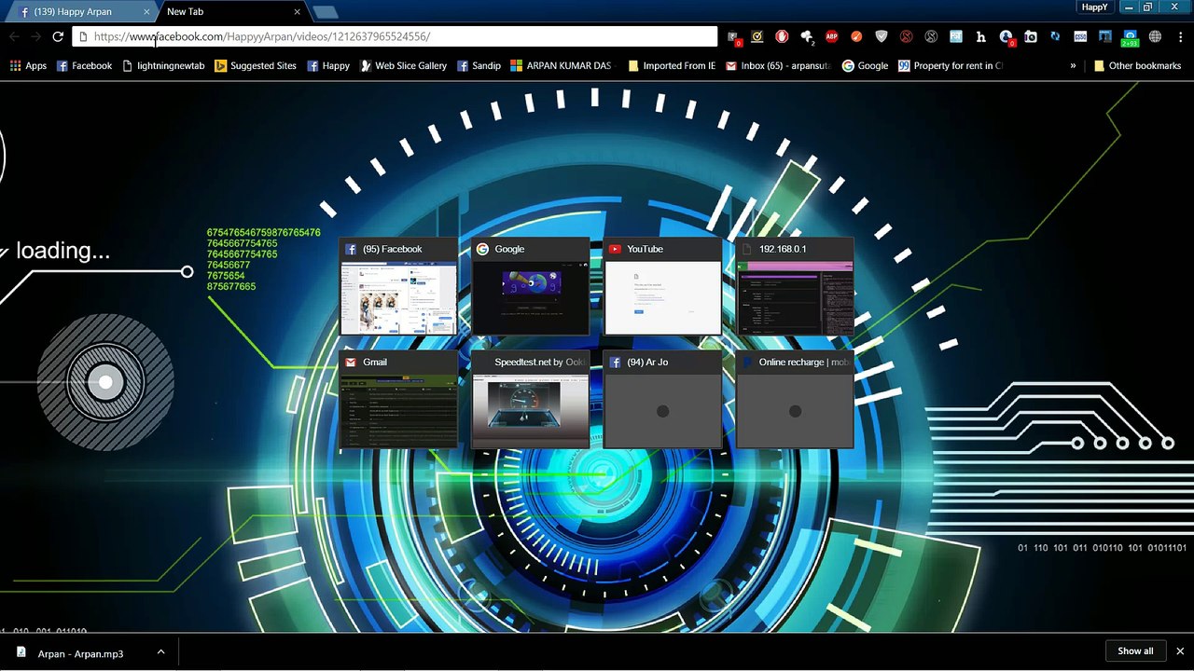The height and width of the screenshot is (671, 1194).
Task: Open the Sandip bookmark
Action: 479,66
